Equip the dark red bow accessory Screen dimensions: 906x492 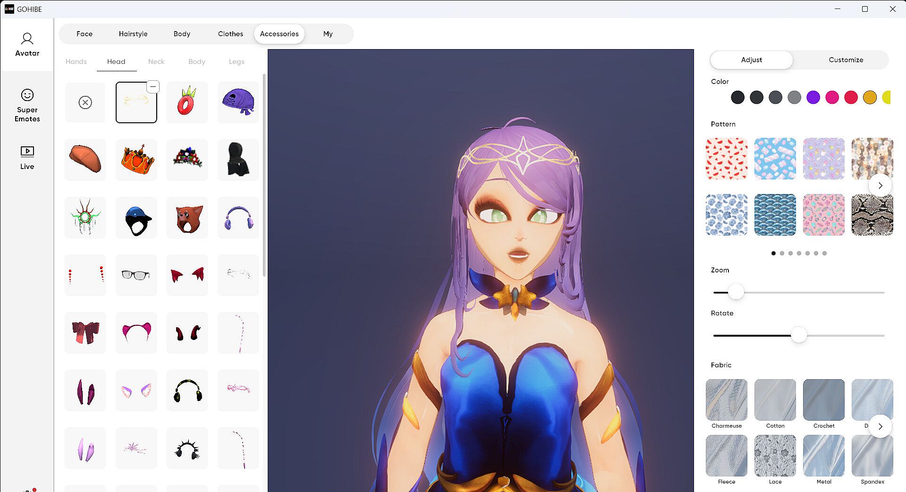(85, 333)
